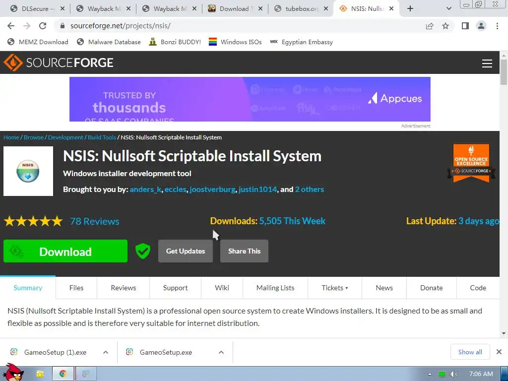Open the Build Tools breadcrumb link
Image resolution: width=508 pixels, height=381 pixels.
[x=102, y=137]
